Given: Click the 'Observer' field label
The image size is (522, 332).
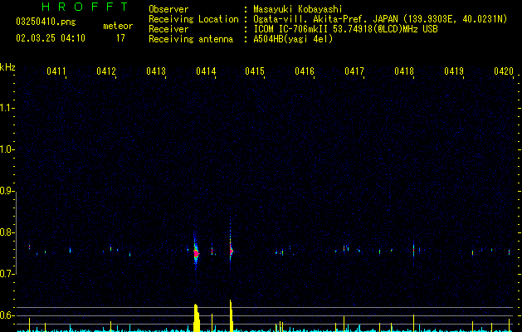Looking at the screenshot, I should [x=168, y=9].
